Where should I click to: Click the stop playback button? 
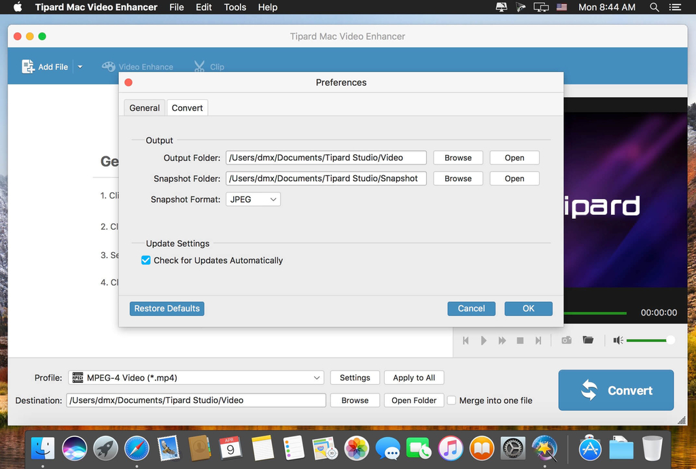click(x=520, y=341)
